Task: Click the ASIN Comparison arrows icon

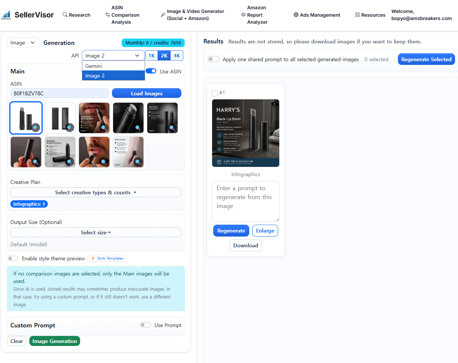Action: coord(108,15)
